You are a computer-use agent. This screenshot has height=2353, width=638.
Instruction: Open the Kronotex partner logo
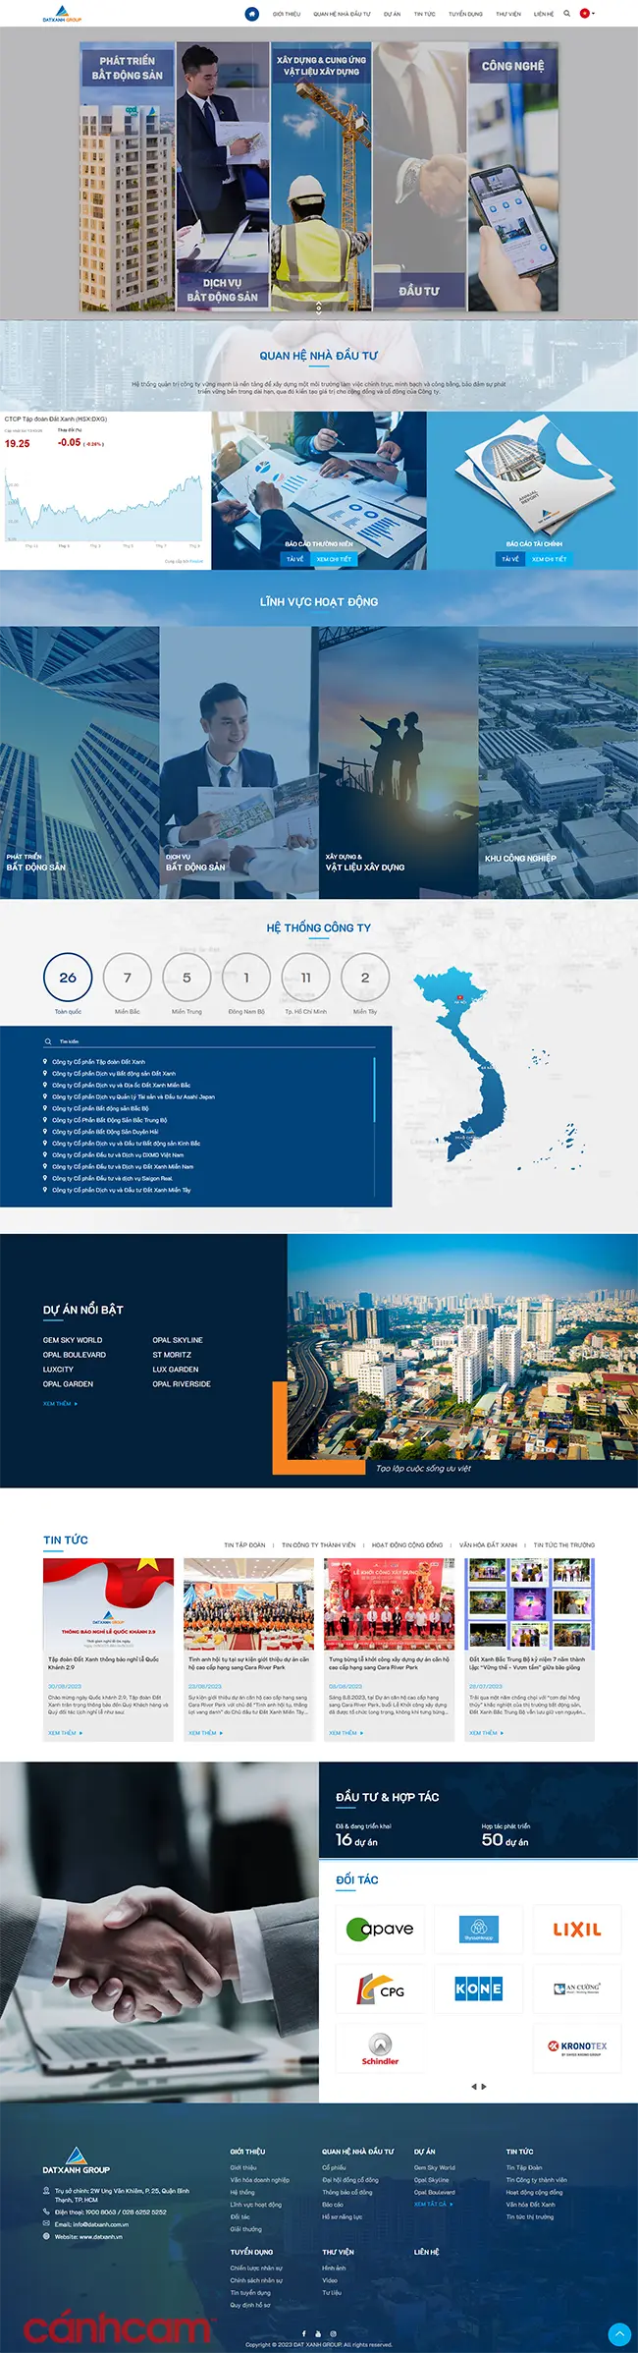(577, 2049)
